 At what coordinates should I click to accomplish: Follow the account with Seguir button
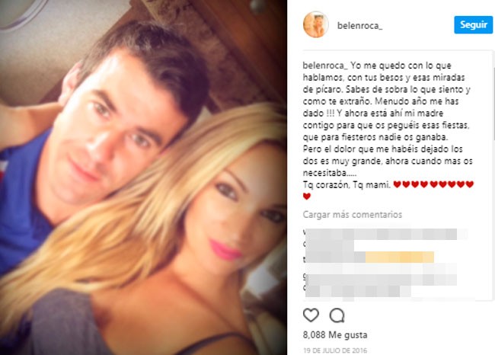coord(473,24)
